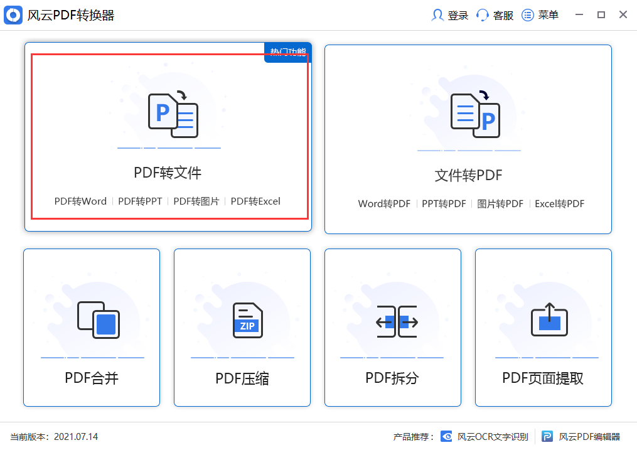Screen dimensions: 637x450
Task: Select the PDF转文件 title
Action: pyautogui.click(x=168, y=173)
